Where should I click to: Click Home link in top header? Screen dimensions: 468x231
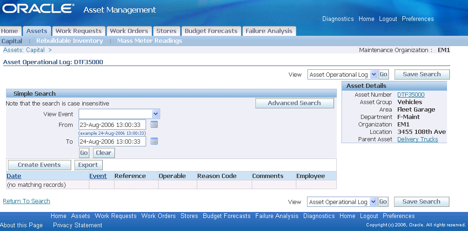[x=366, y=19]
